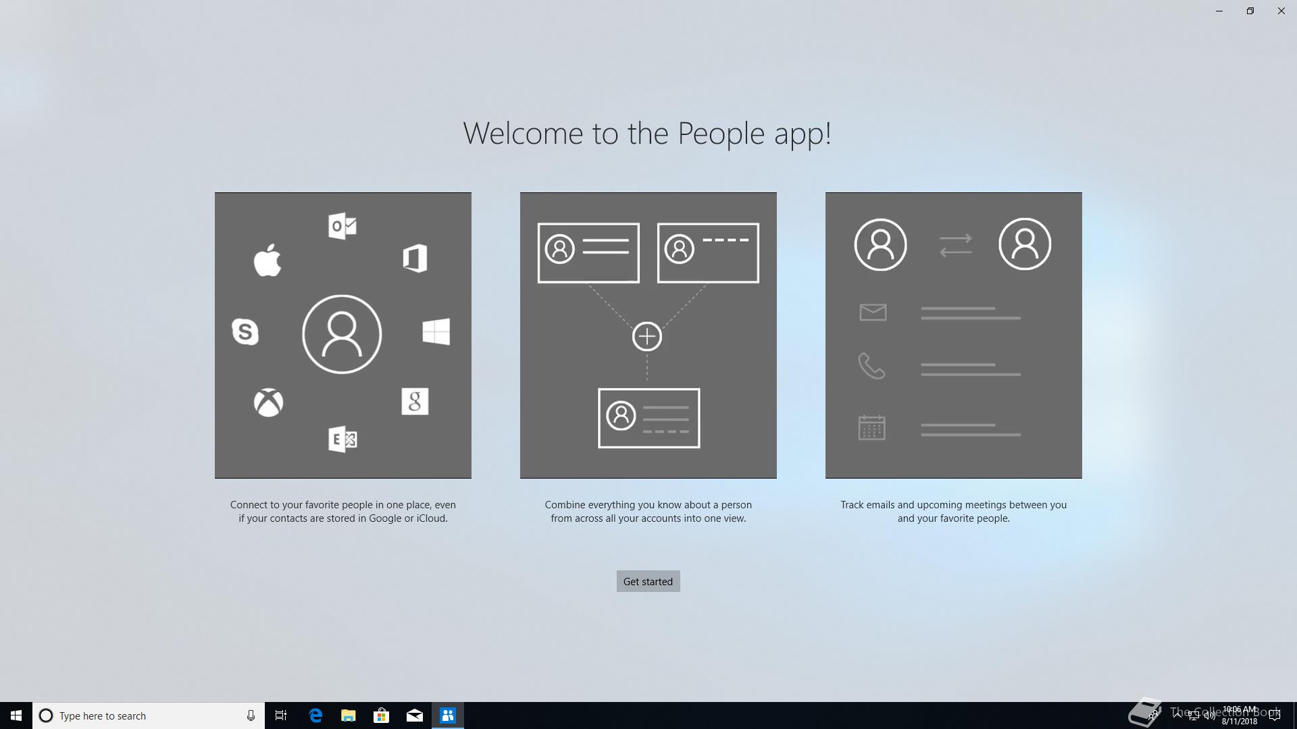Click the Google g icon
The height and width of the screenshot is (729, 1297).
coord(415,402)
